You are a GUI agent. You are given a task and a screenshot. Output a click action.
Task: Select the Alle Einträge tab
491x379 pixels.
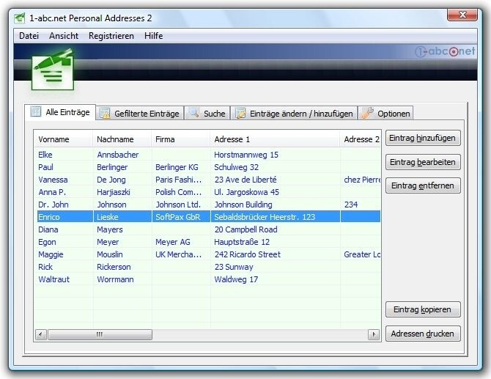point(60,112)
